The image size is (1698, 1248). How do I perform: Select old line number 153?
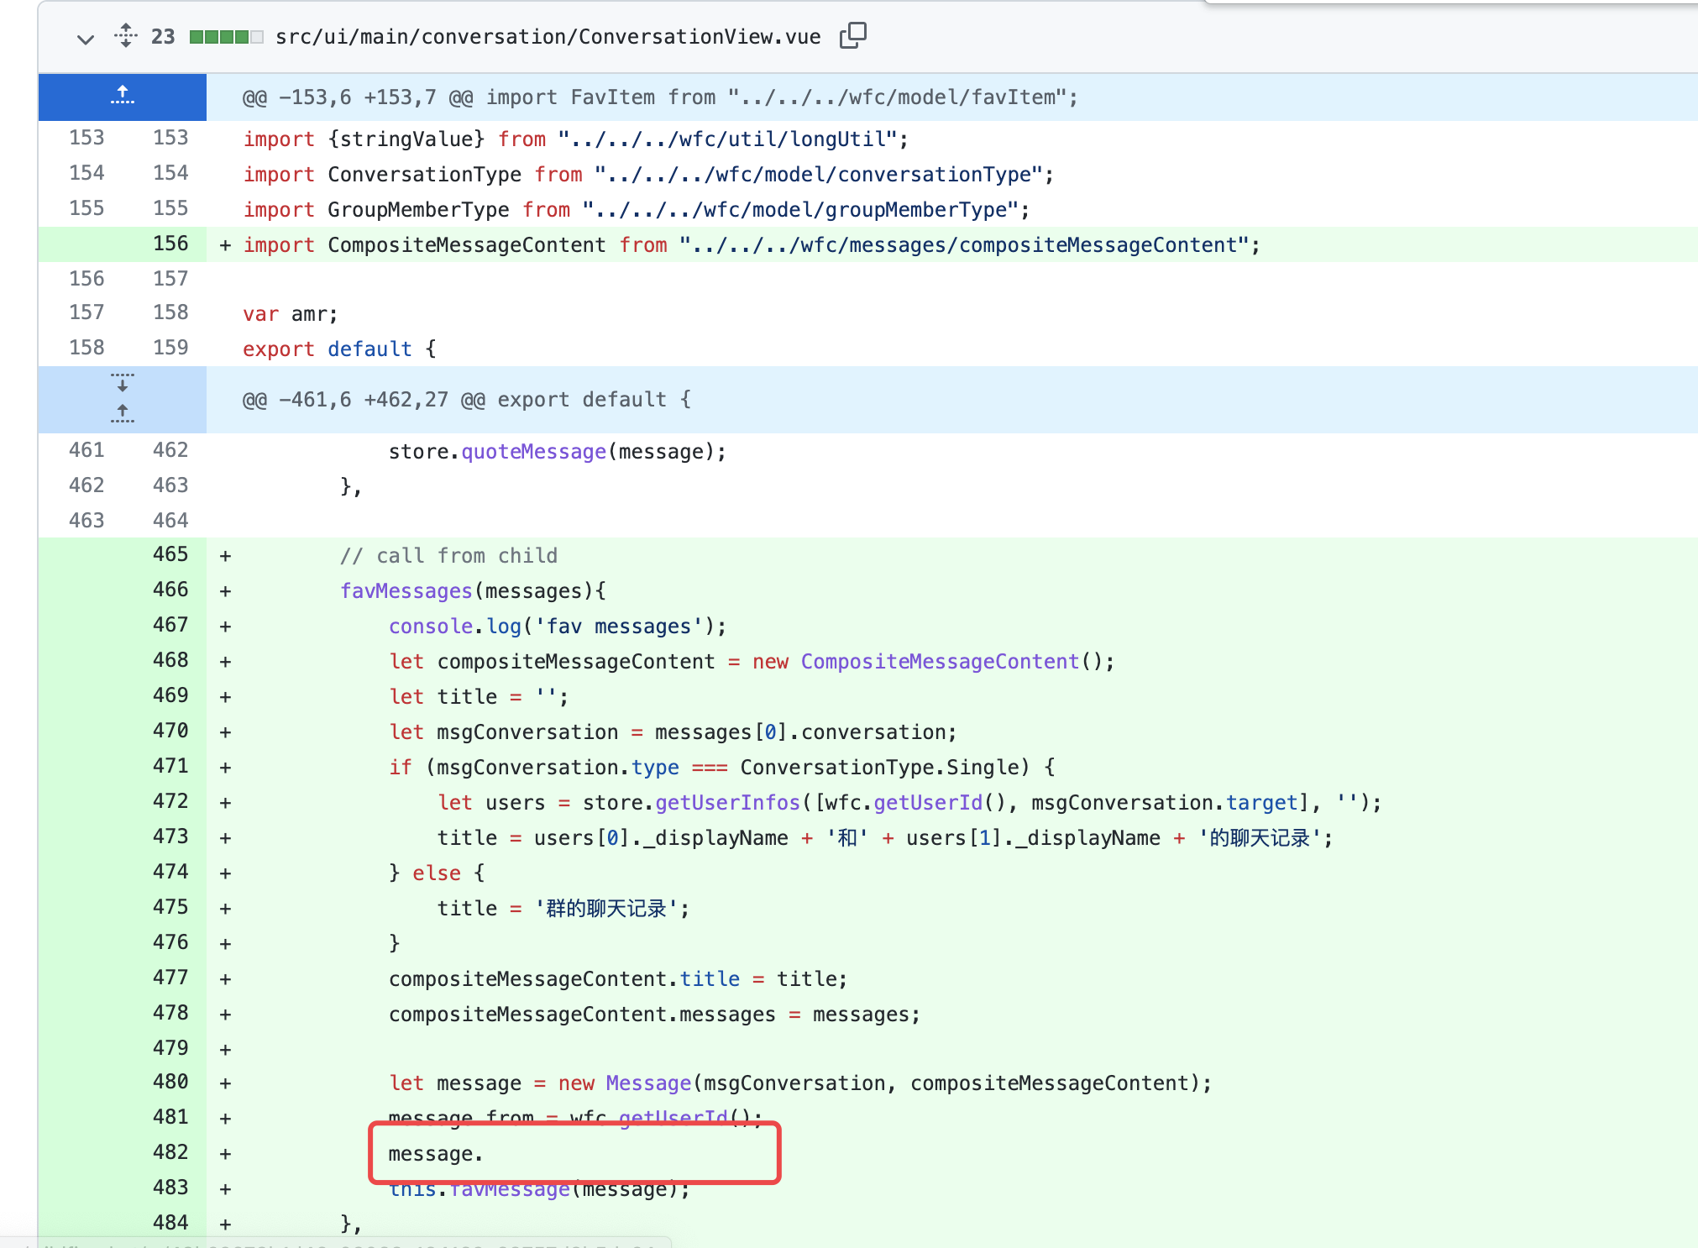(86, 138)
